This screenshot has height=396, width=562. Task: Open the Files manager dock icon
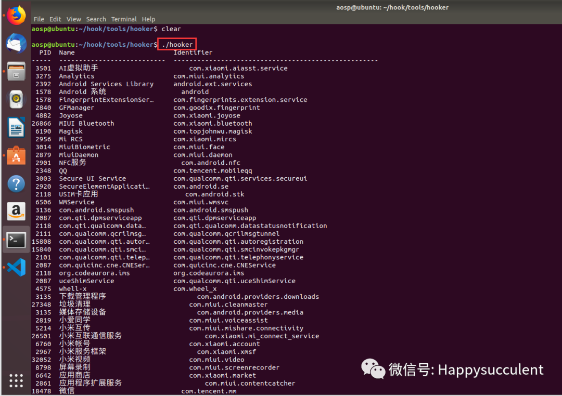(x=16, y=71)
